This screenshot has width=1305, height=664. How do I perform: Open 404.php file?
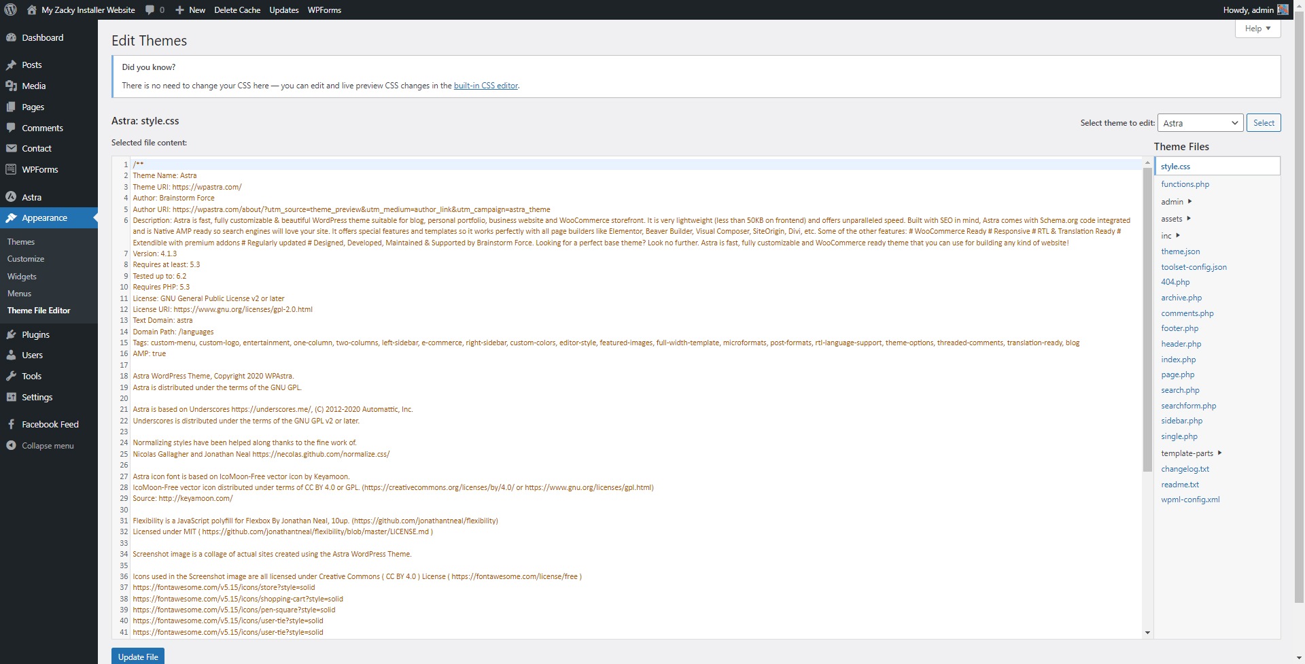click(x=1175, y=282)
